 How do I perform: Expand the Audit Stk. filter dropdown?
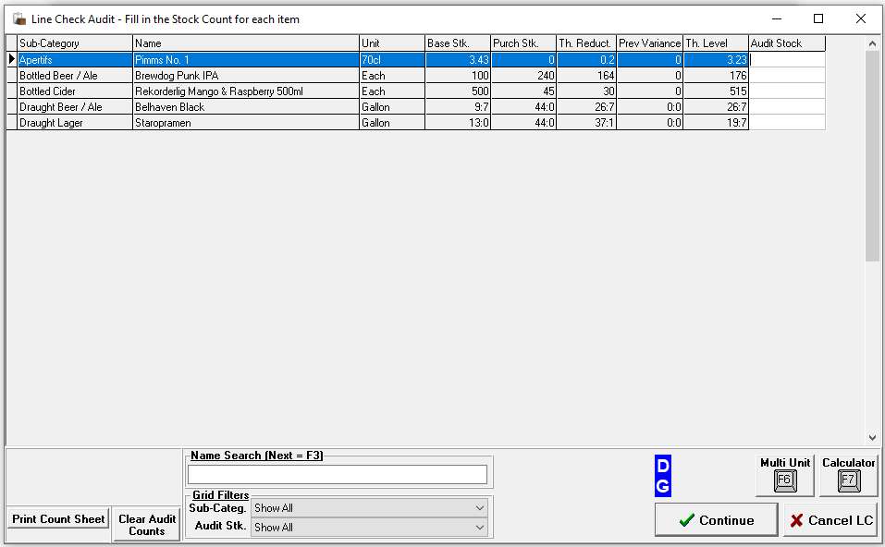tap(479, 528)
